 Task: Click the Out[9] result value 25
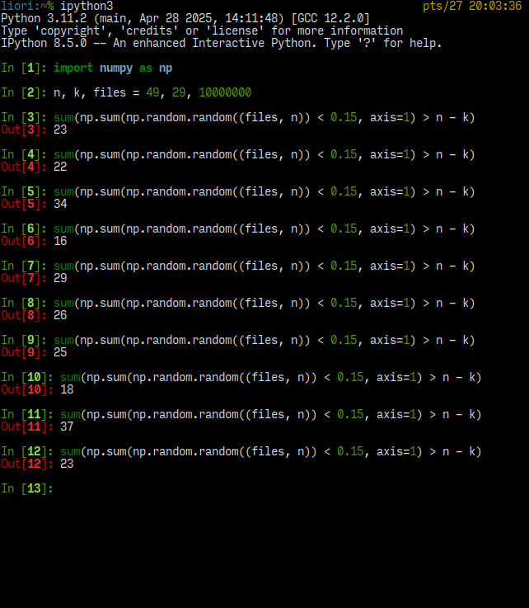[x=59, y=352]
